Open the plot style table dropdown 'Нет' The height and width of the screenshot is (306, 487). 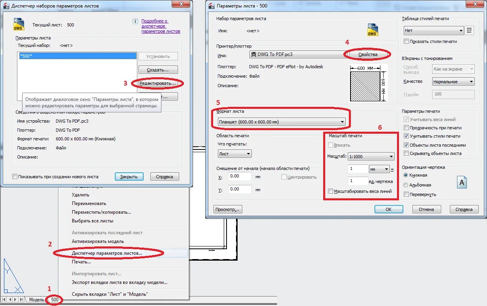pyautogui.click(x=434, y=30)
